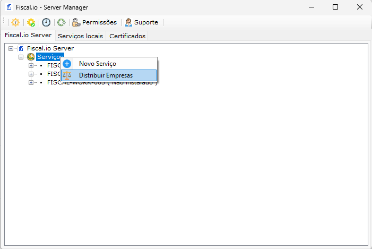Image resolution: width=372 pixels, height=249 pixels.
Task: Maximize the Server Manager window
Action: [335, 7]
